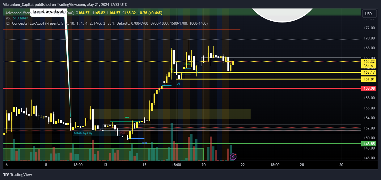
Task: Select the 161.81 yellow line price label
Action: (369, 79)
